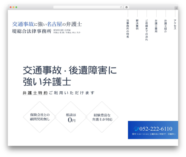
Task: Open 弁護士紹介 menu item
Action: click(166, 26)
